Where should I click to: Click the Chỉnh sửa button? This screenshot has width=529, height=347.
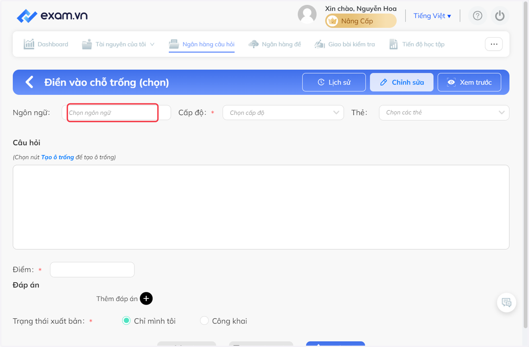pyautogui.click(x=402, y=82)
